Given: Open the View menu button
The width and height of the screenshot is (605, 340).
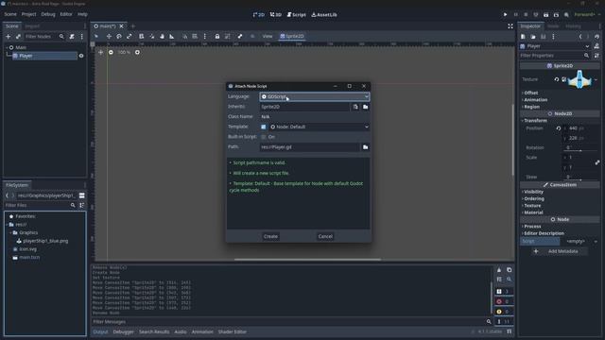Looking at the screenshot, I should click(x=268, y=36).
